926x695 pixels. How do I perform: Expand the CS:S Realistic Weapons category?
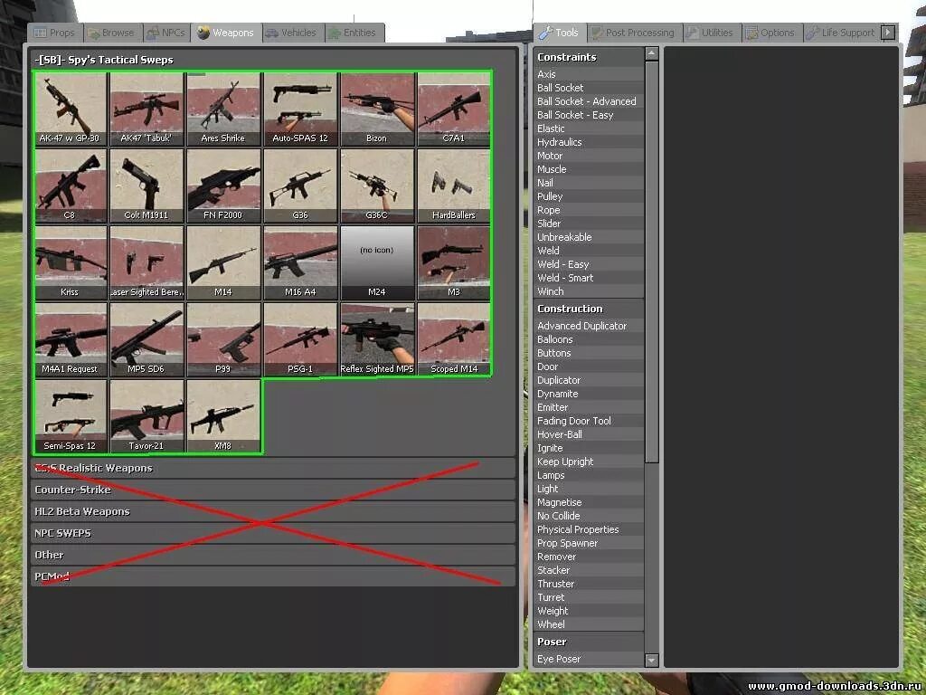tap(273, 468)
